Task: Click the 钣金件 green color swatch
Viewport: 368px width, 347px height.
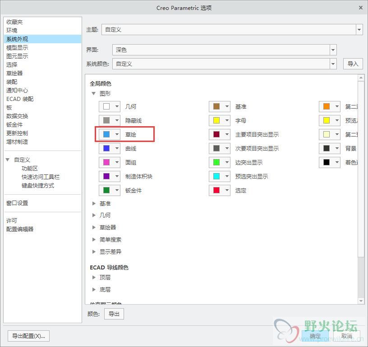Action: tap(106, 190)
